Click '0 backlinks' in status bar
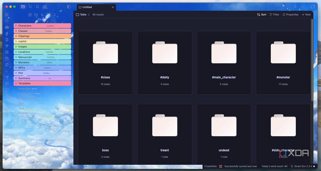The width and height of the screenshot is (321, 171). 210,166
